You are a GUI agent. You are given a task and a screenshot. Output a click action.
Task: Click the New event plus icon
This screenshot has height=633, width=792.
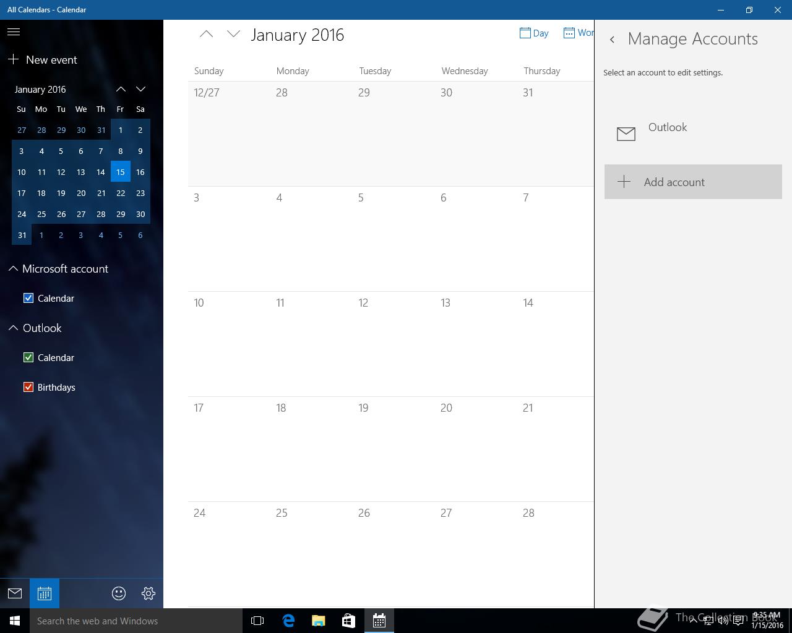(x=13, y=59)
